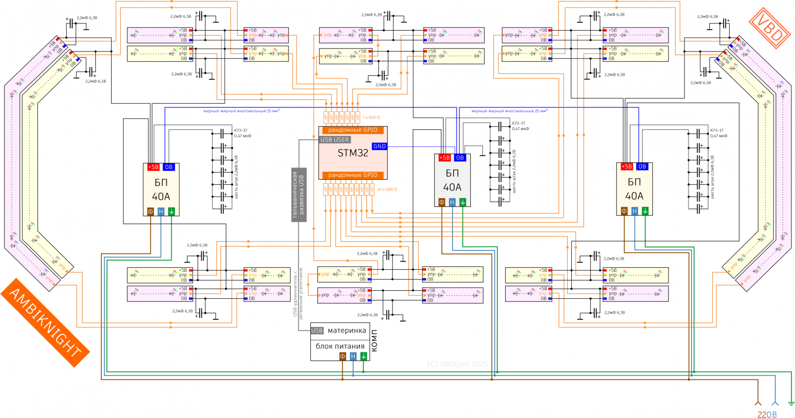
Task: Click the green ground terminal on блок питания
Action: pos(363,355)
